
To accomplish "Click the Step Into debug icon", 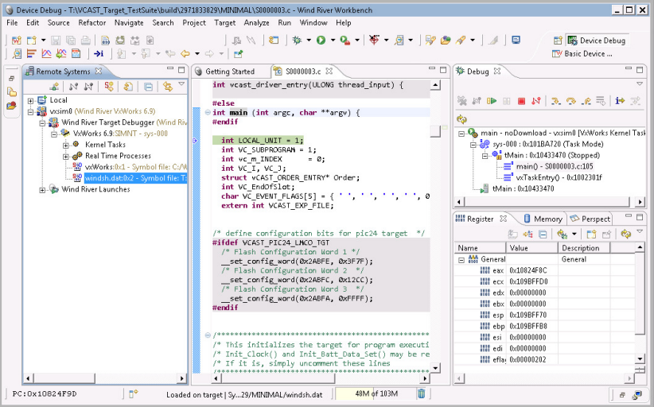I will [x=556, y=101].
